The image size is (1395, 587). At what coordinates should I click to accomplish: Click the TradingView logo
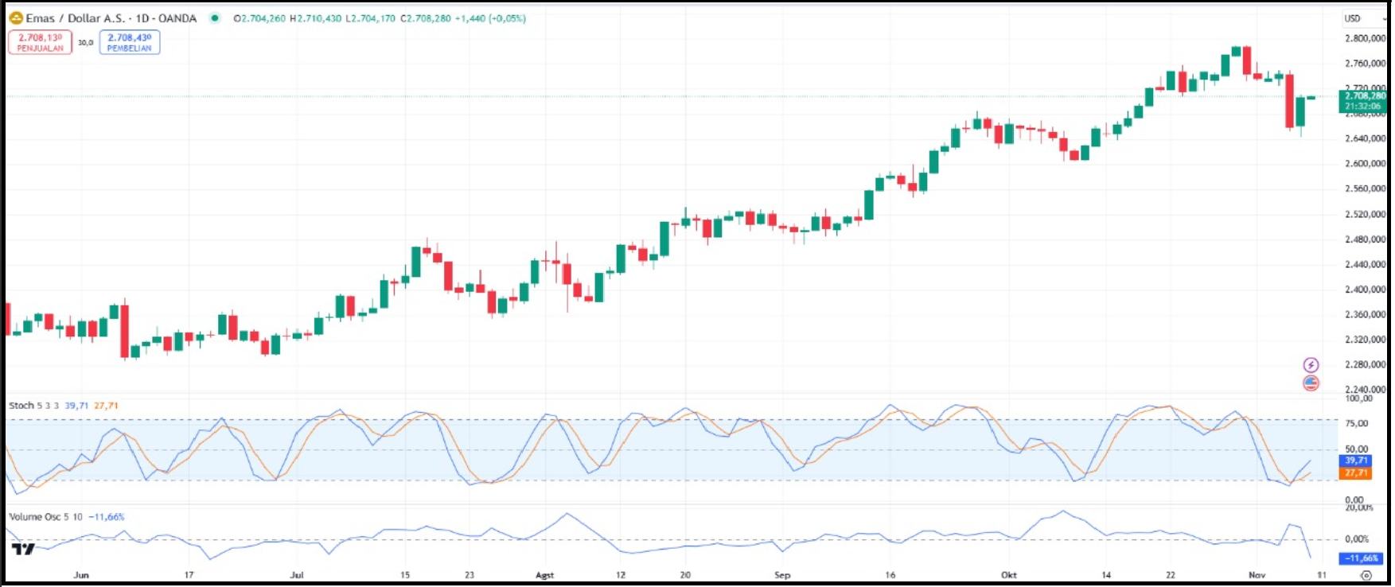(x=23, y=549)
